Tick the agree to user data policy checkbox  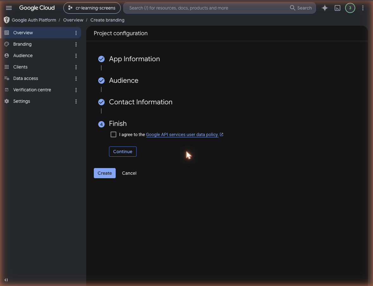(113, 134)
